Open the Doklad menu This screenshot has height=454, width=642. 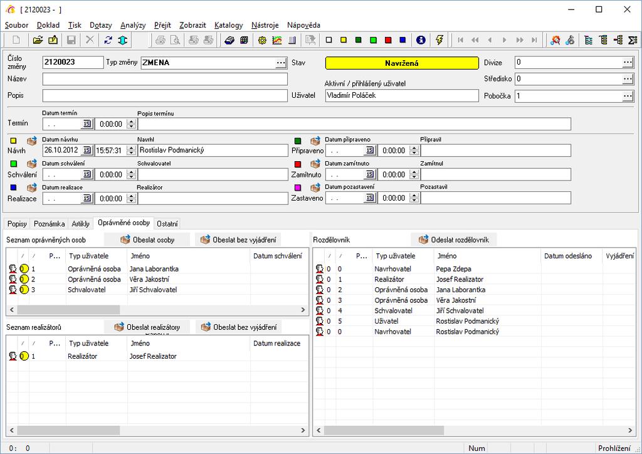[48, 25]
